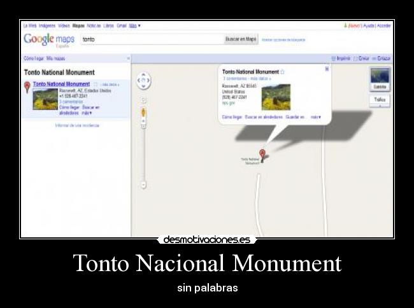
Task: Click the zoom slider track
Action: (143, 154)
